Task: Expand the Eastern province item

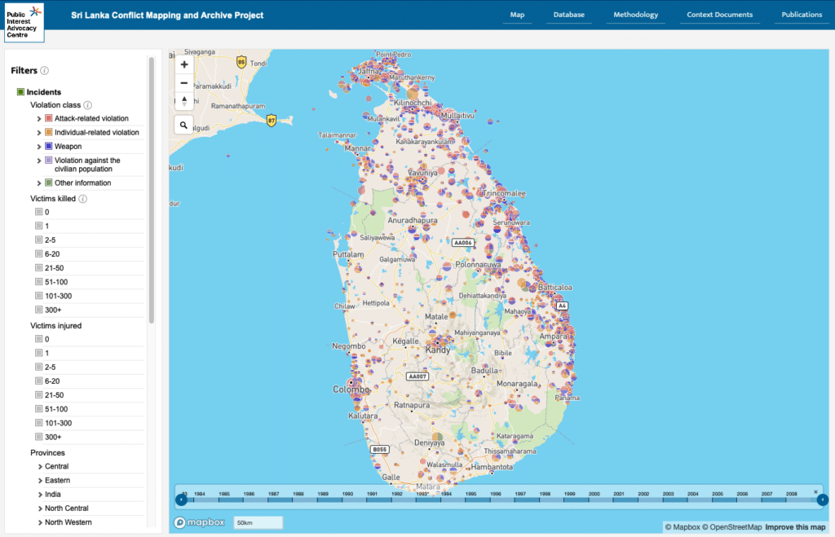Action: (x=39, y=481)
